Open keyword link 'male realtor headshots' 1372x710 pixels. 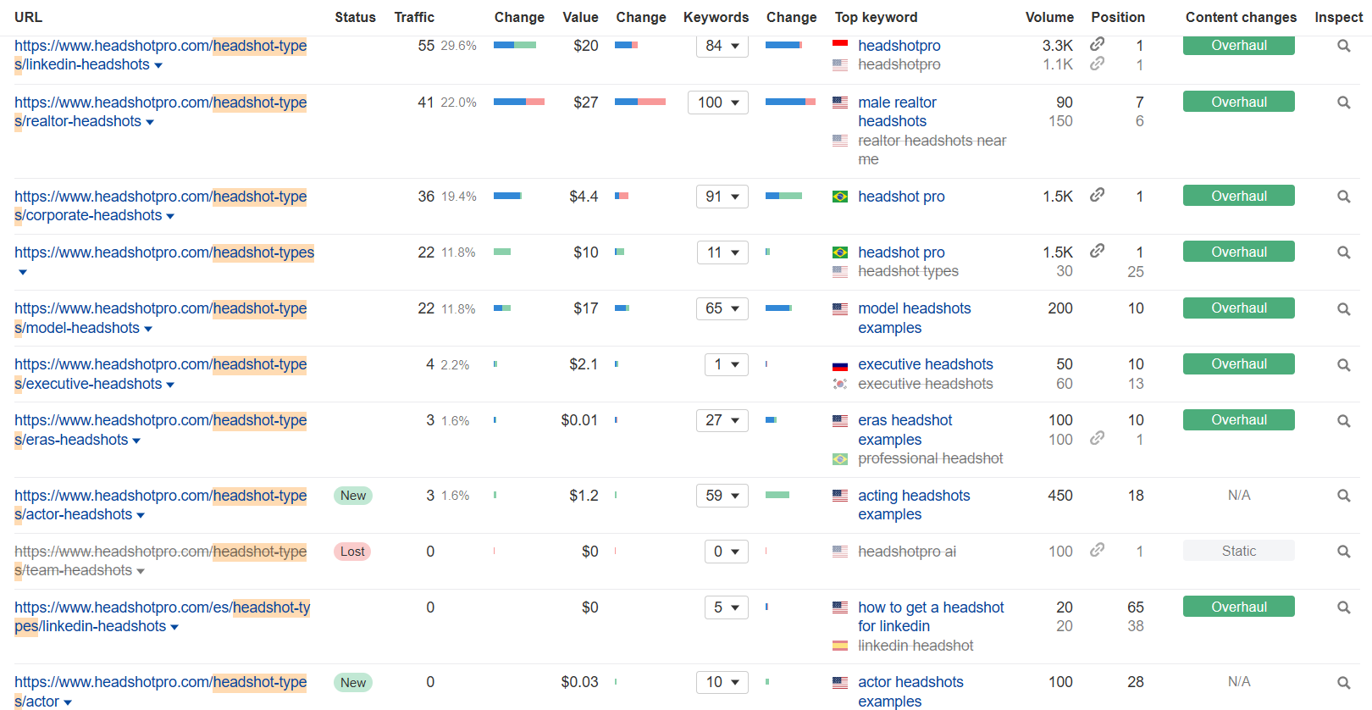click(x=897, y=112)
